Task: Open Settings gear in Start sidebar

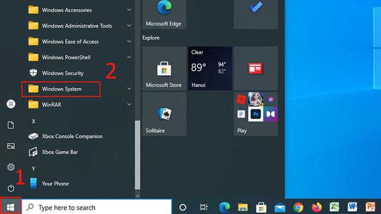Action: tap(11, 167)
